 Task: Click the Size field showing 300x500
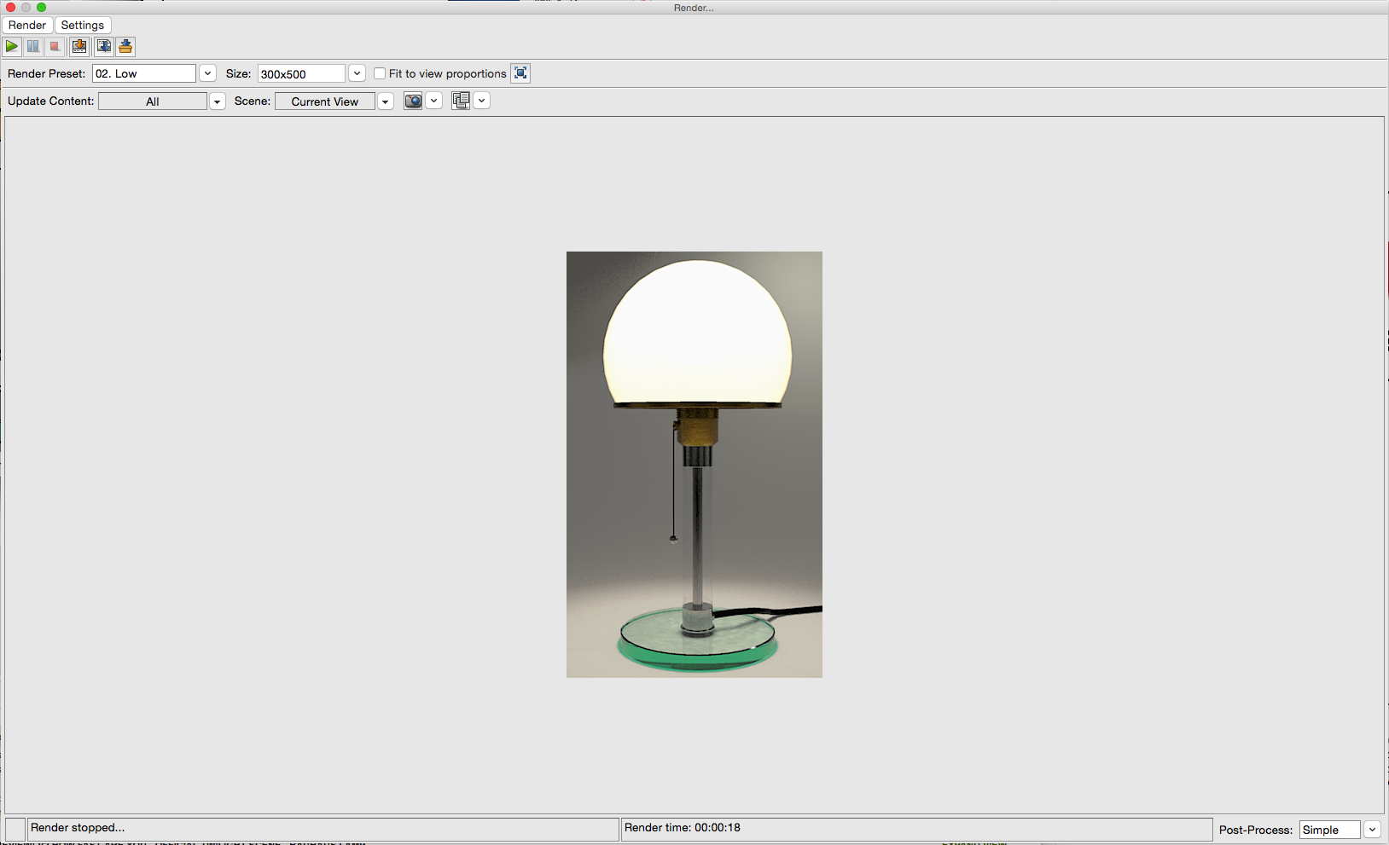301,73
